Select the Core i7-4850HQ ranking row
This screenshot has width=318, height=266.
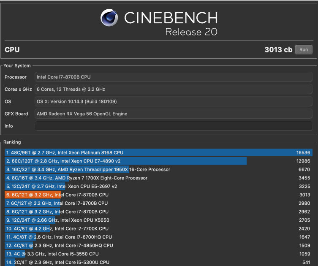coord(159,246)
